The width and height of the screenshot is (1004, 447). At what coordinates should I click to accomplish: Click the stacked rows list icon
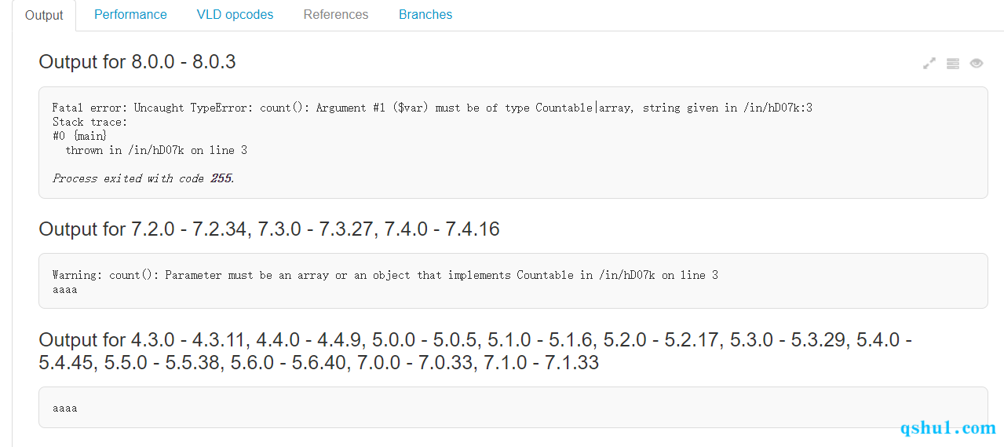point(953,64)
